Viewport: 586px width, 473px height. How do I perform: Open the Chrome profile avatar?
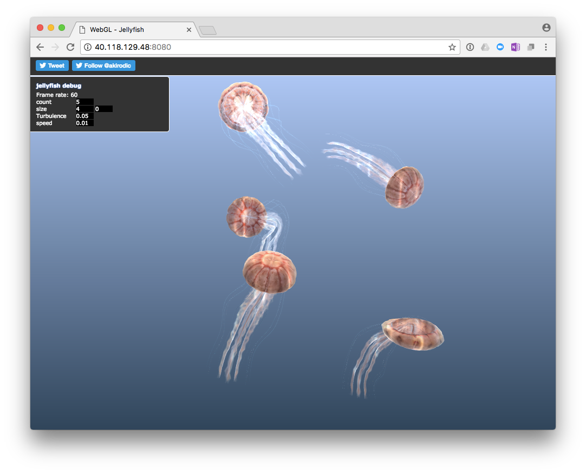point(546,28)
